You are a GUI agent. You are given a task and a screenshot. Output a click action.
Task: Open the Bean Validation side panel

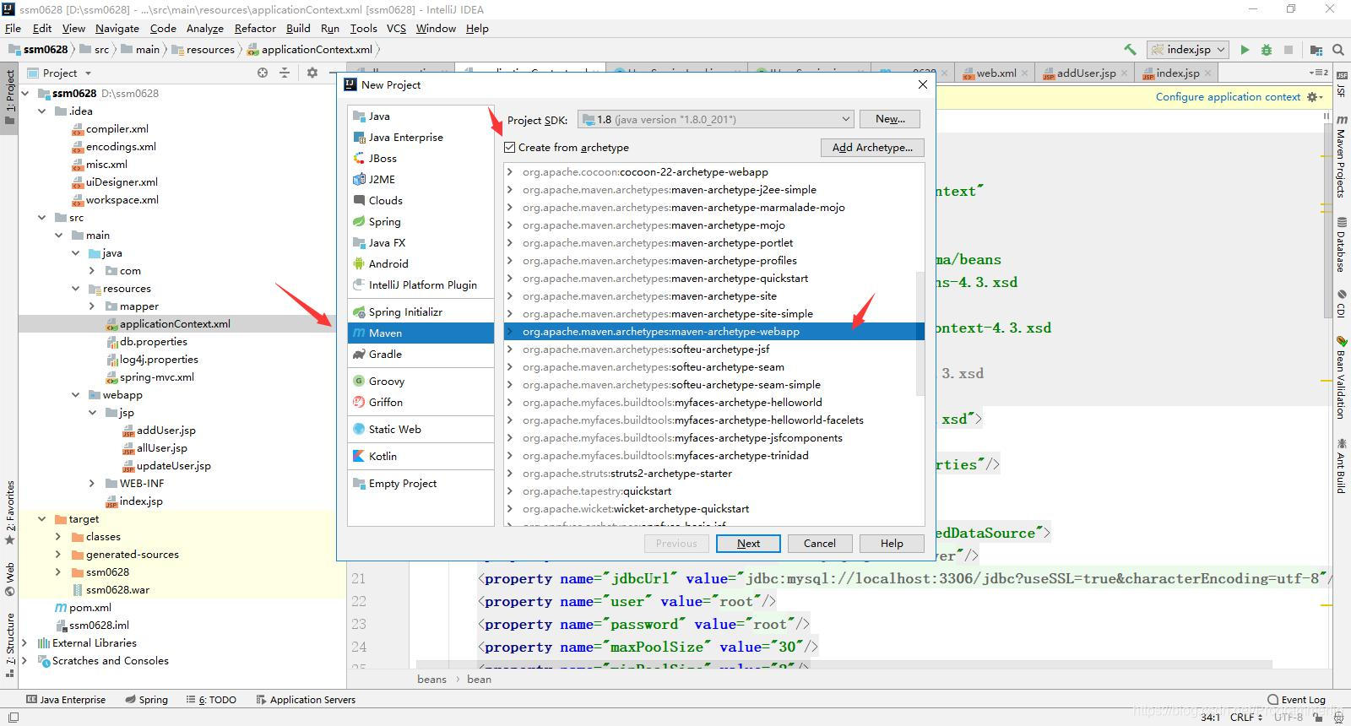(x=1340, y=377)
